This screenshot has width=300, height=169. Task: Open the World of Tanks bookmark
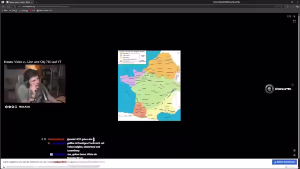(43, 11)
